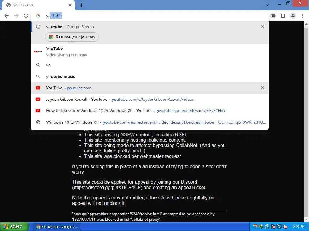Open Chrome's three-dot menu
The height and width of the screenshot is (231, 309).
[302, 16]
